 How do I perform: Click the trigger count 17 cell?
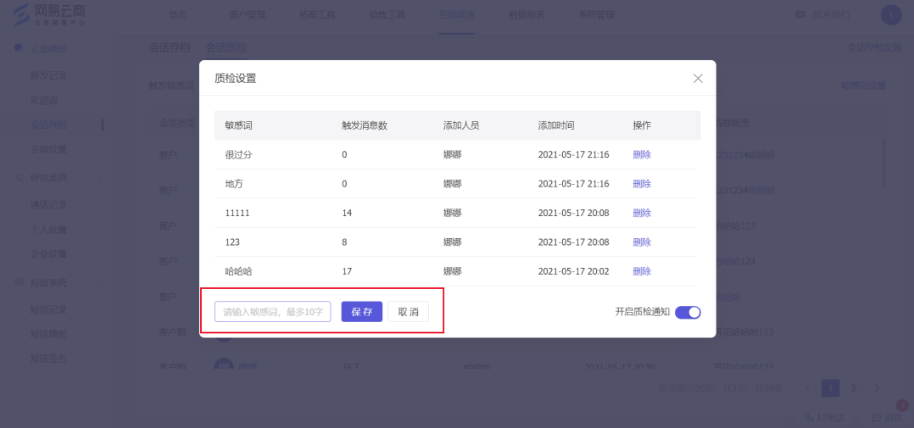[347, 271]
